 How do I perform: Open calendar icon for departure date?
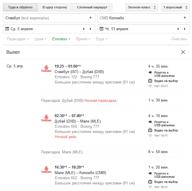(7, 29)
